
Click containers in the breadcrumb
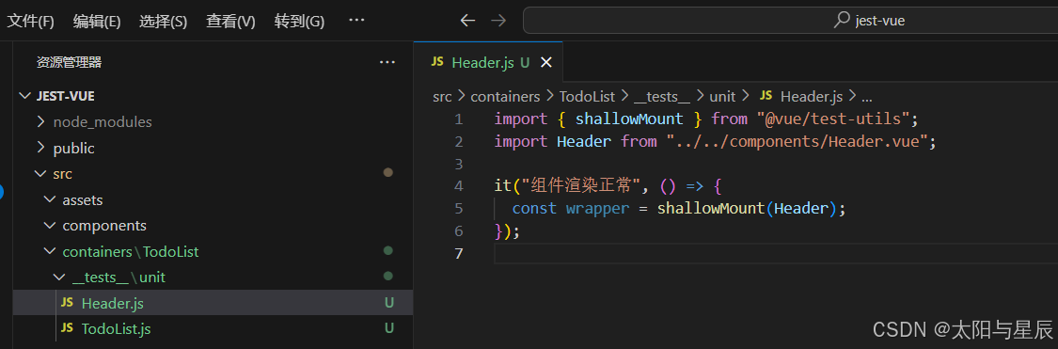pyautogui.click(x=505, y=97)
